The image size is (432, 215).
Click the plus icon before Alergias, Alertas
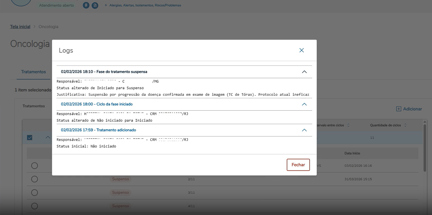[x=106, y=5]
